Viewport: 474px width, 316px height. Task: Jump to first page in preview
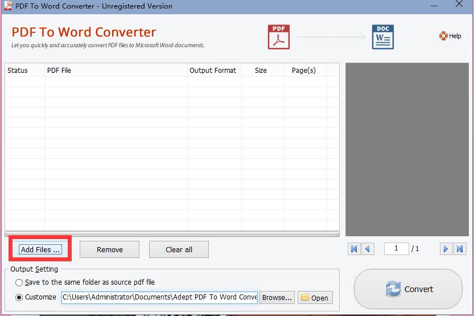(x=354, y=249)
